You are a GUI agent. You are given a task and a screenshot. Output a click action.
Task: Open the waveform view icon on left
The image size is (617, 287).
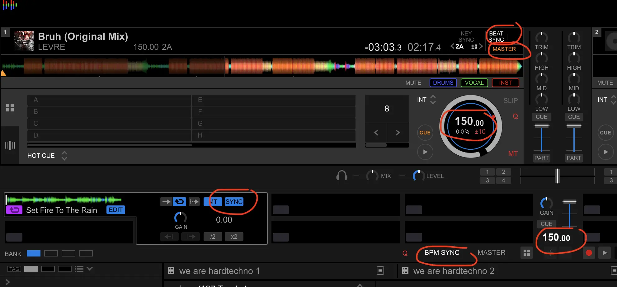10,145
